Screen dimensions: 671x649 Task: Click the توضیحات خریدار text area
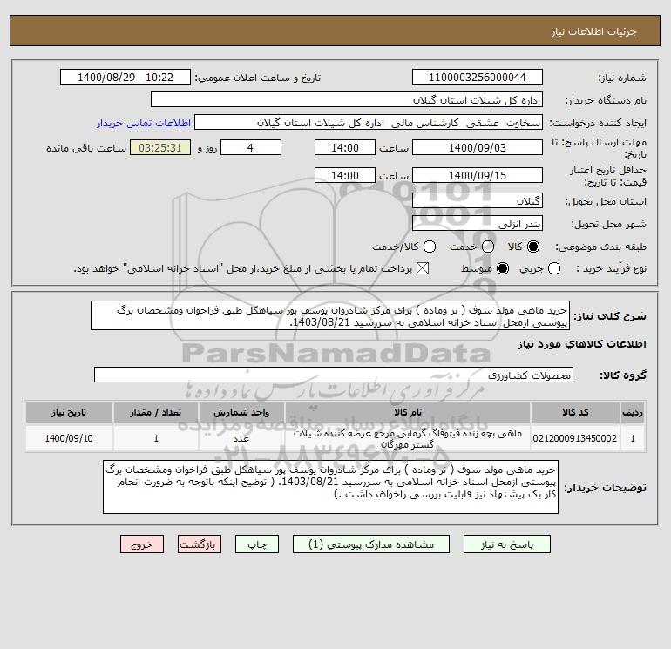[331, 487]
